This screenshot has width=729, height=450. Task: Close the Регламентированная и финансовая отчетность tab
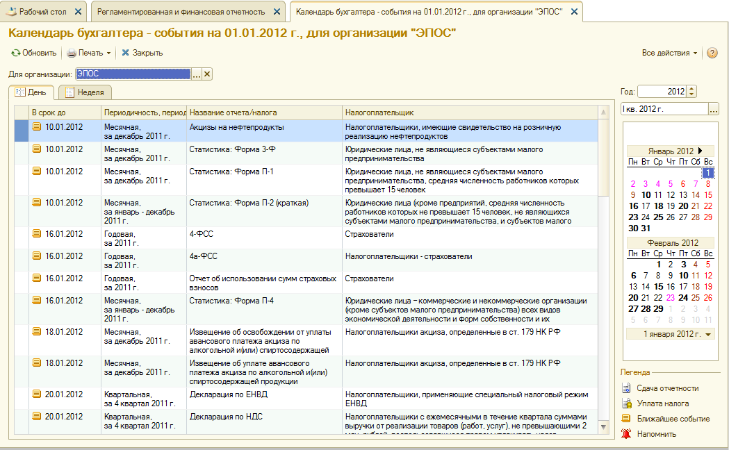277,12
